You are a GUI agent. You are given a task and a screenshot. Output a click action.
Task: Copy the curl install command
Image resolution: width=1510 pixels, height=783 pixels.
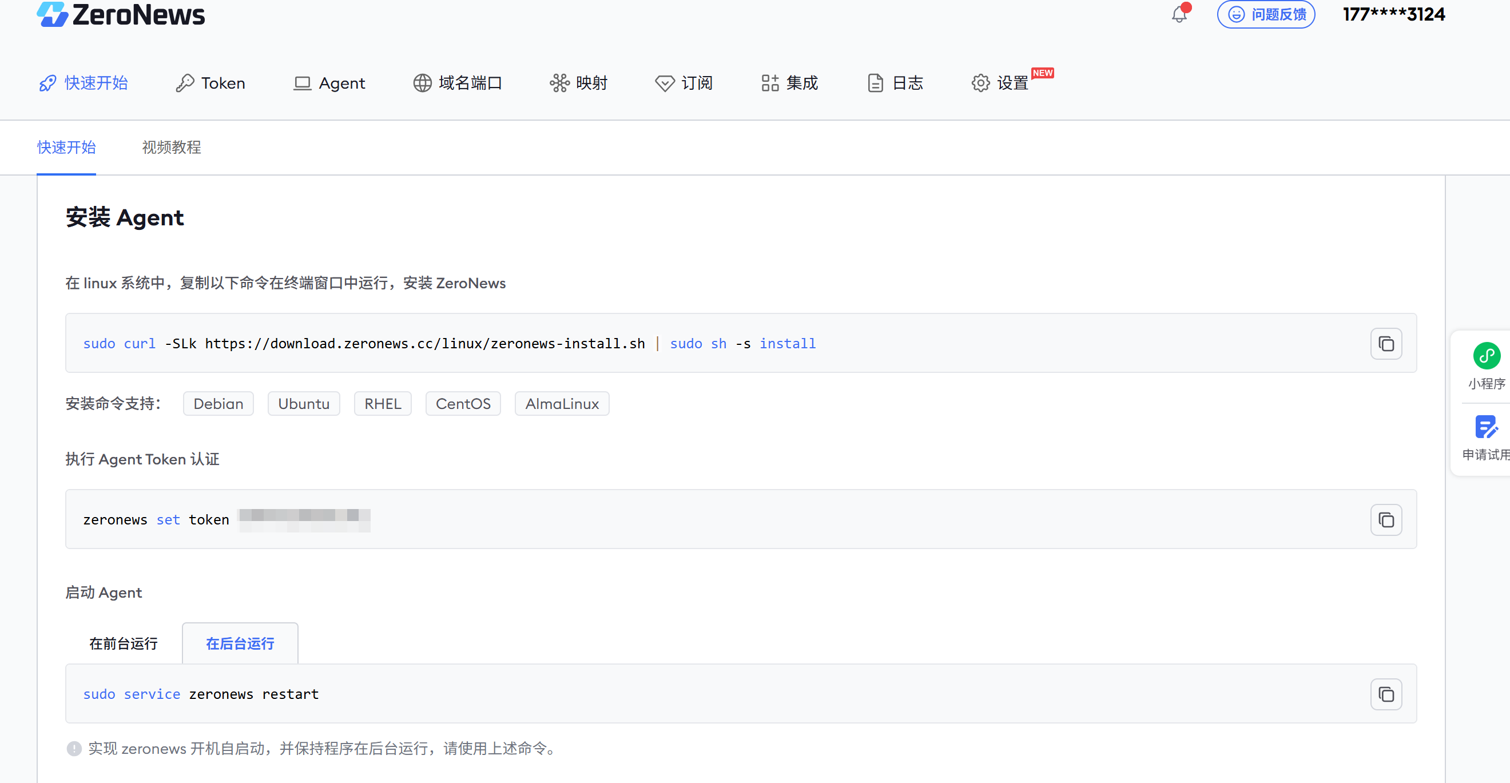pos(1386,343)
